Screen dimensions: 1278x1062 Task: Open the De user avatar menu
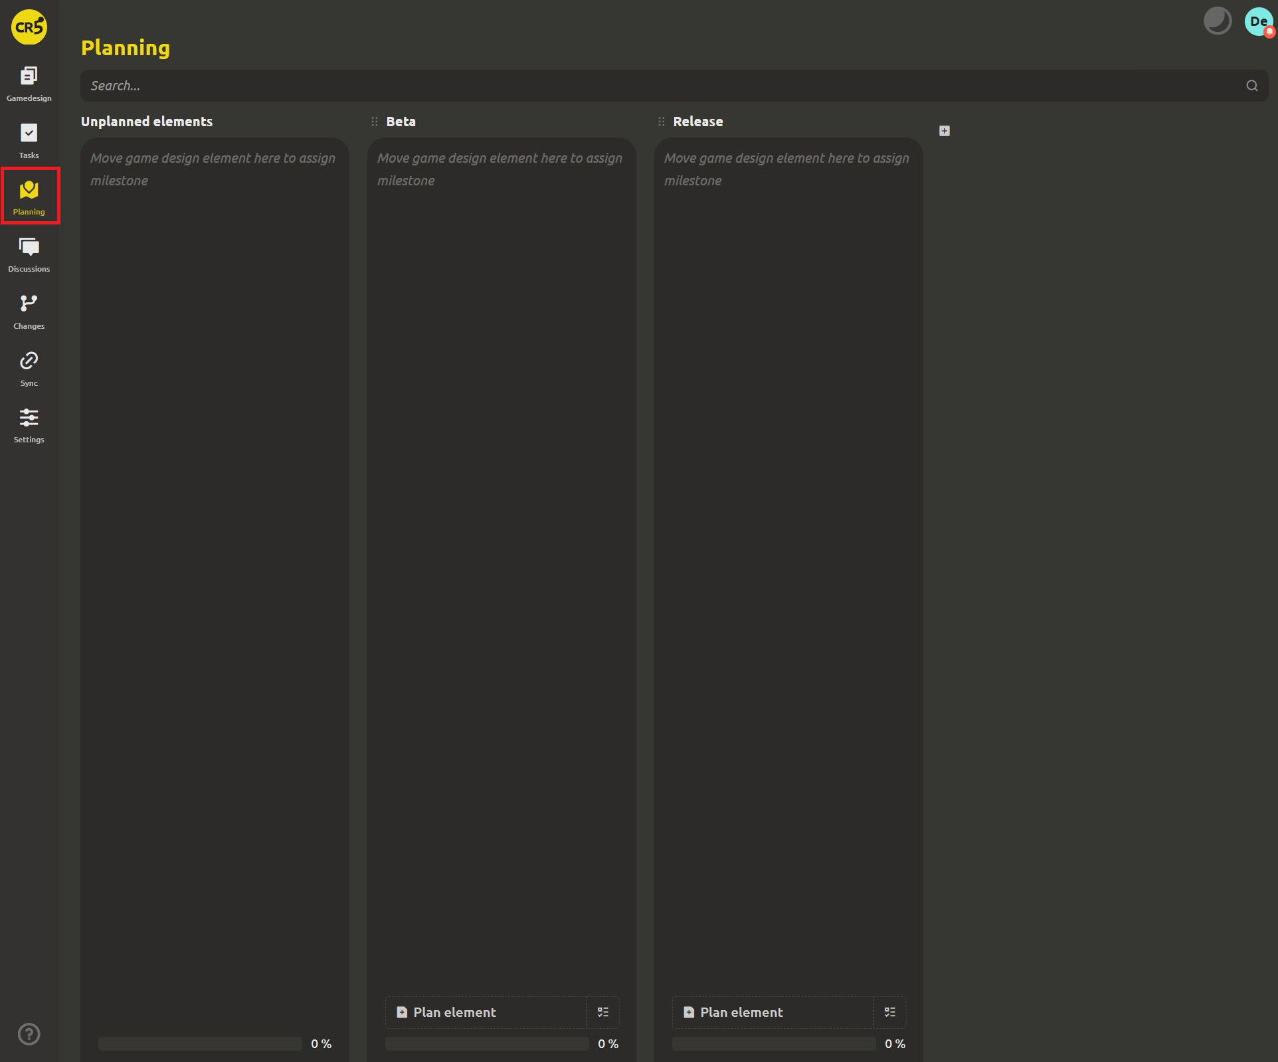point(1259,21)
